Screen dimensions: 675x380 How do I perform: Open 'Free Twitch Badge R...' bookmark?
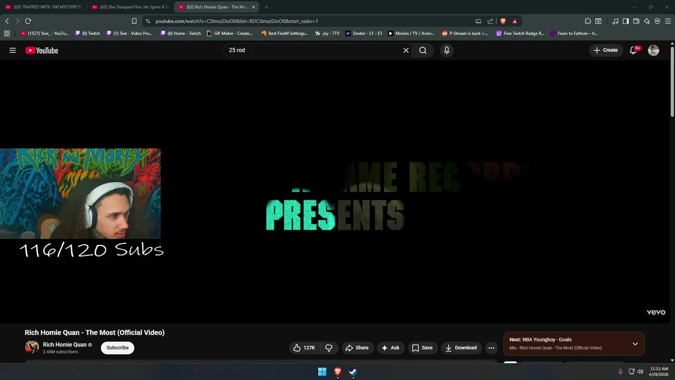point(520,33)
